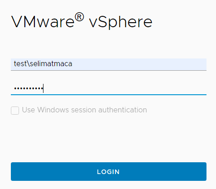This screenshot has height=189, width=216.
Task: Click the "test\" domain prefix in username
Action: pyautogui.click(x=22, y=63)
